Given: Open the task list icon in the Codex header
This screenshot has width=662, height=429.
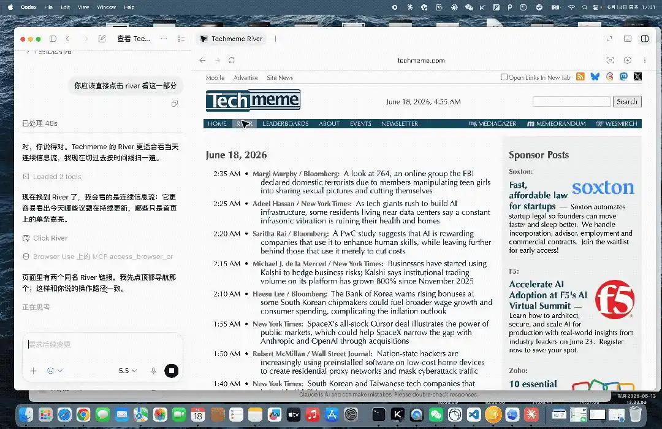Looking at the screenshot, I should pos(181,39).
